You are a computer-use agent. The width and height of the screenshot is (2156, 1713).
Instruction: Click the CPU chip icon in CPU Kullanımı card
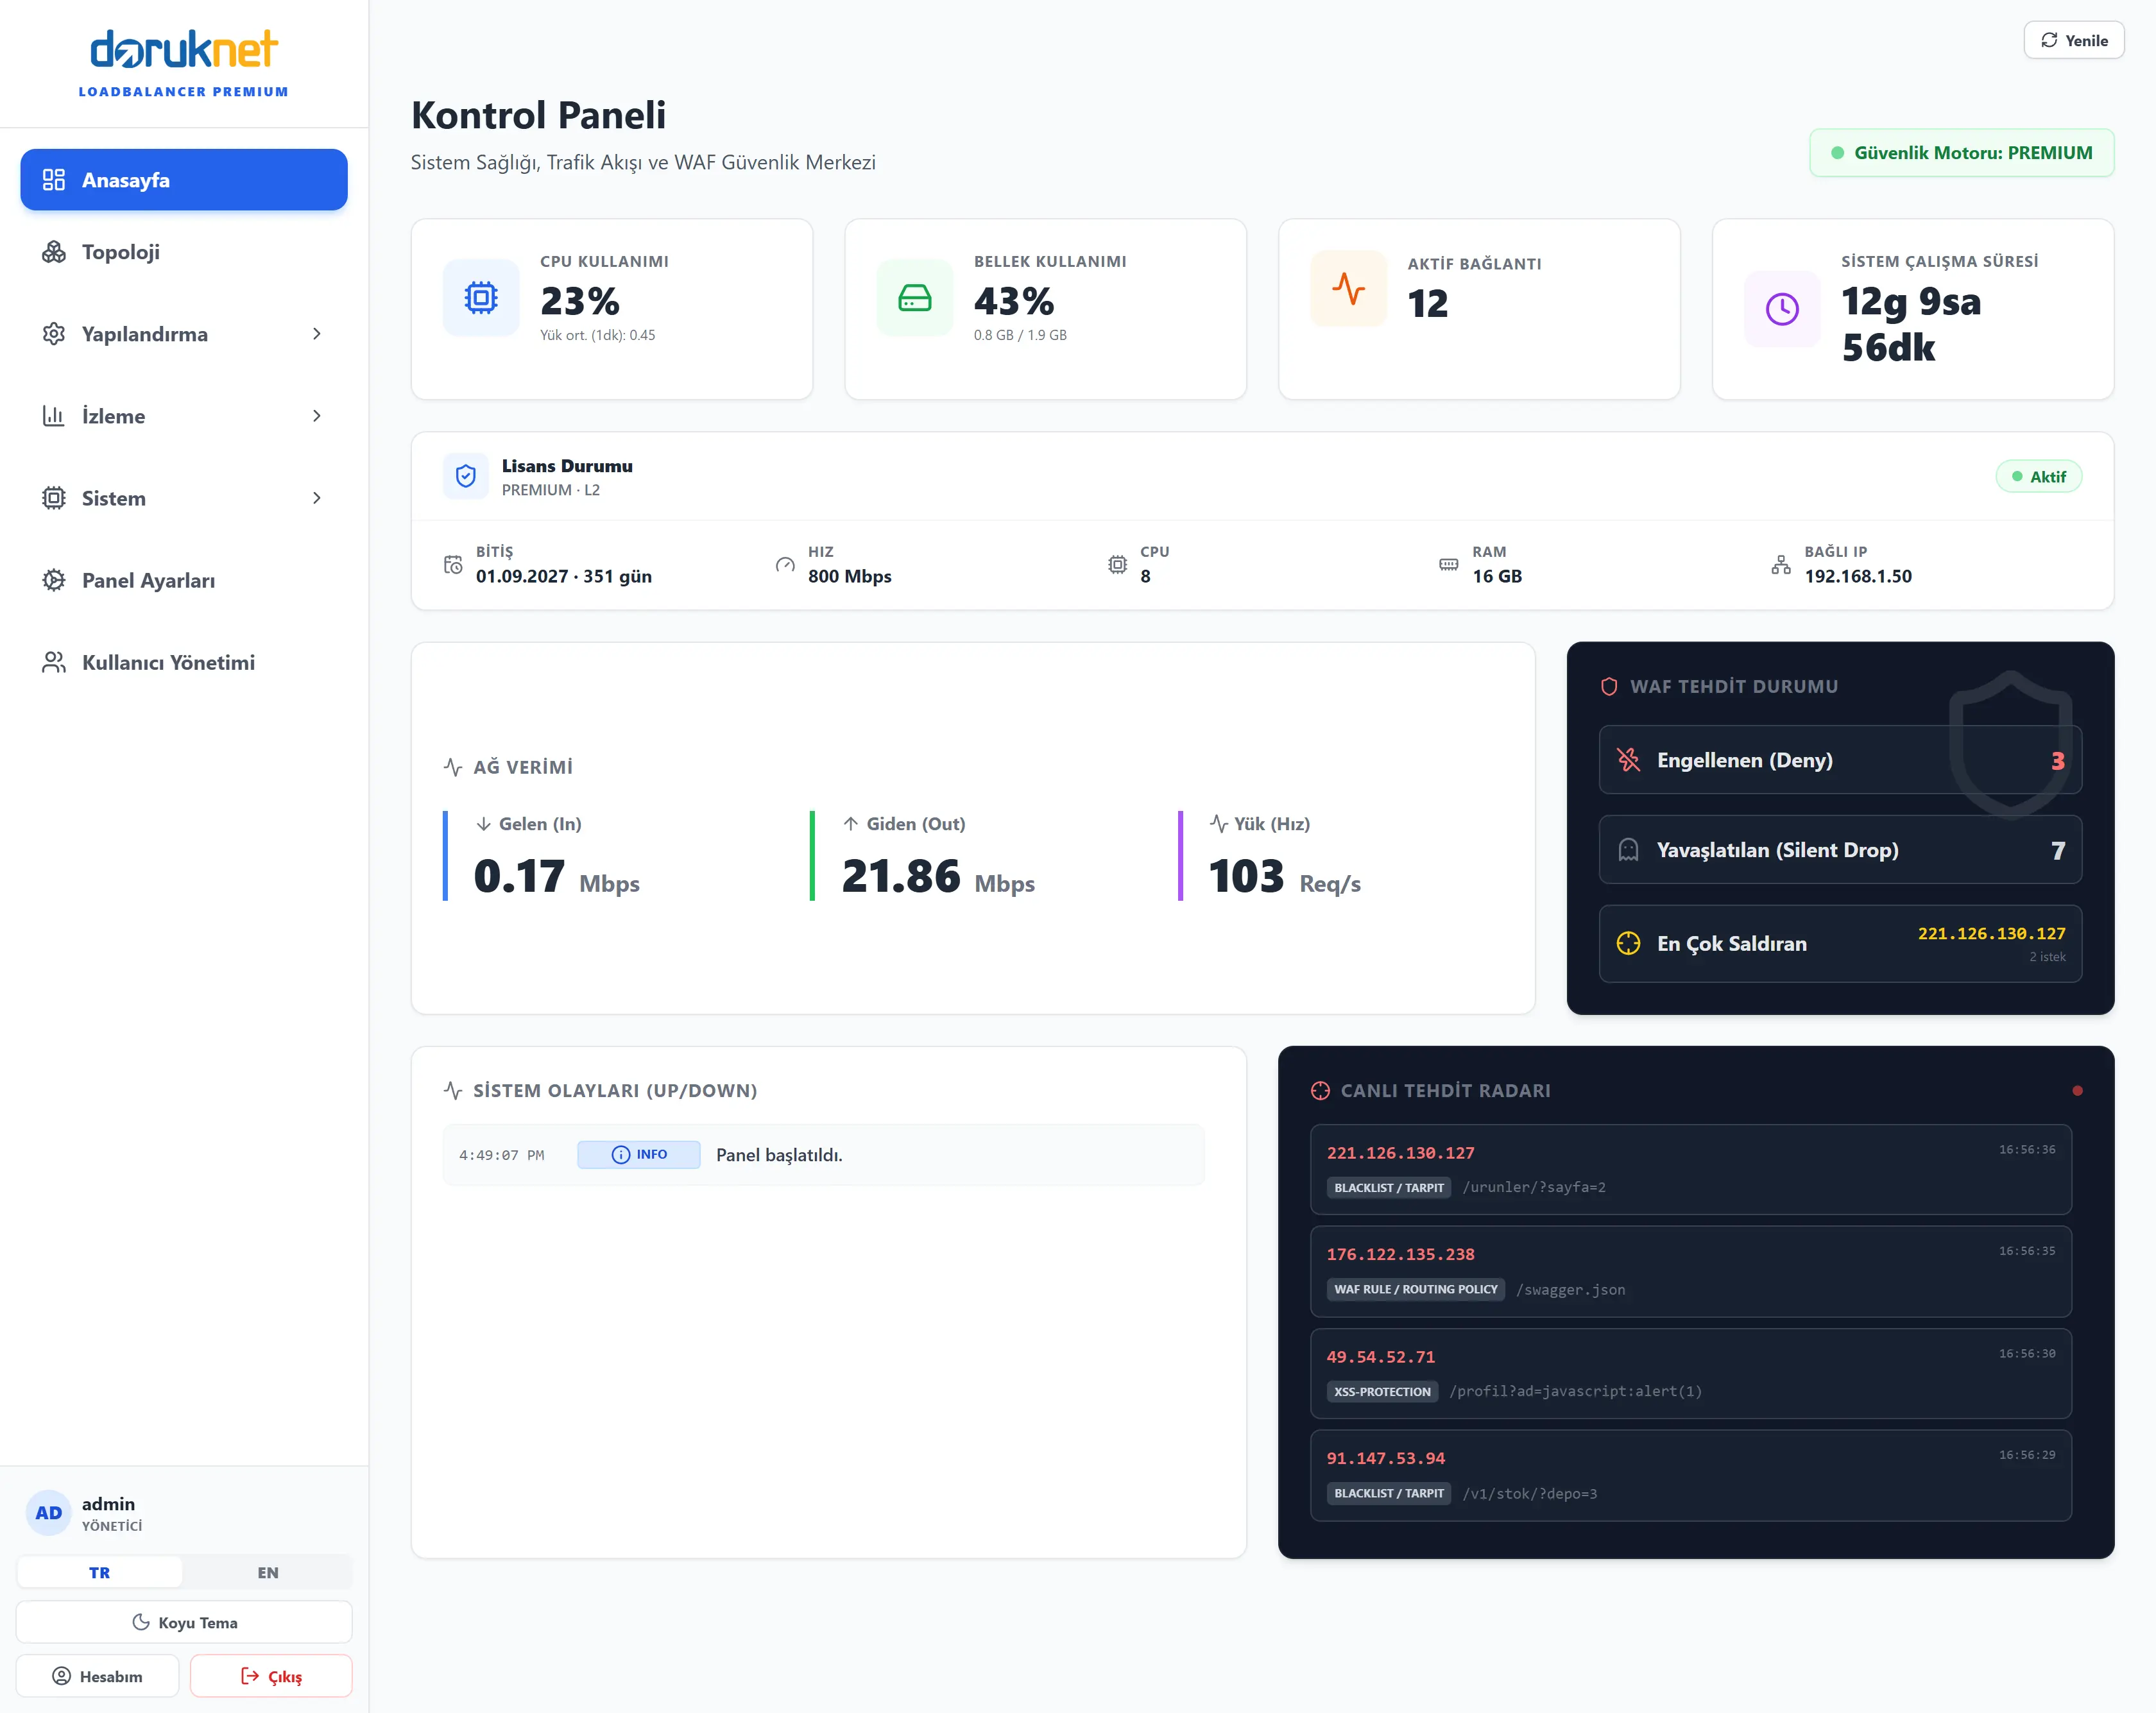[481, 298]
